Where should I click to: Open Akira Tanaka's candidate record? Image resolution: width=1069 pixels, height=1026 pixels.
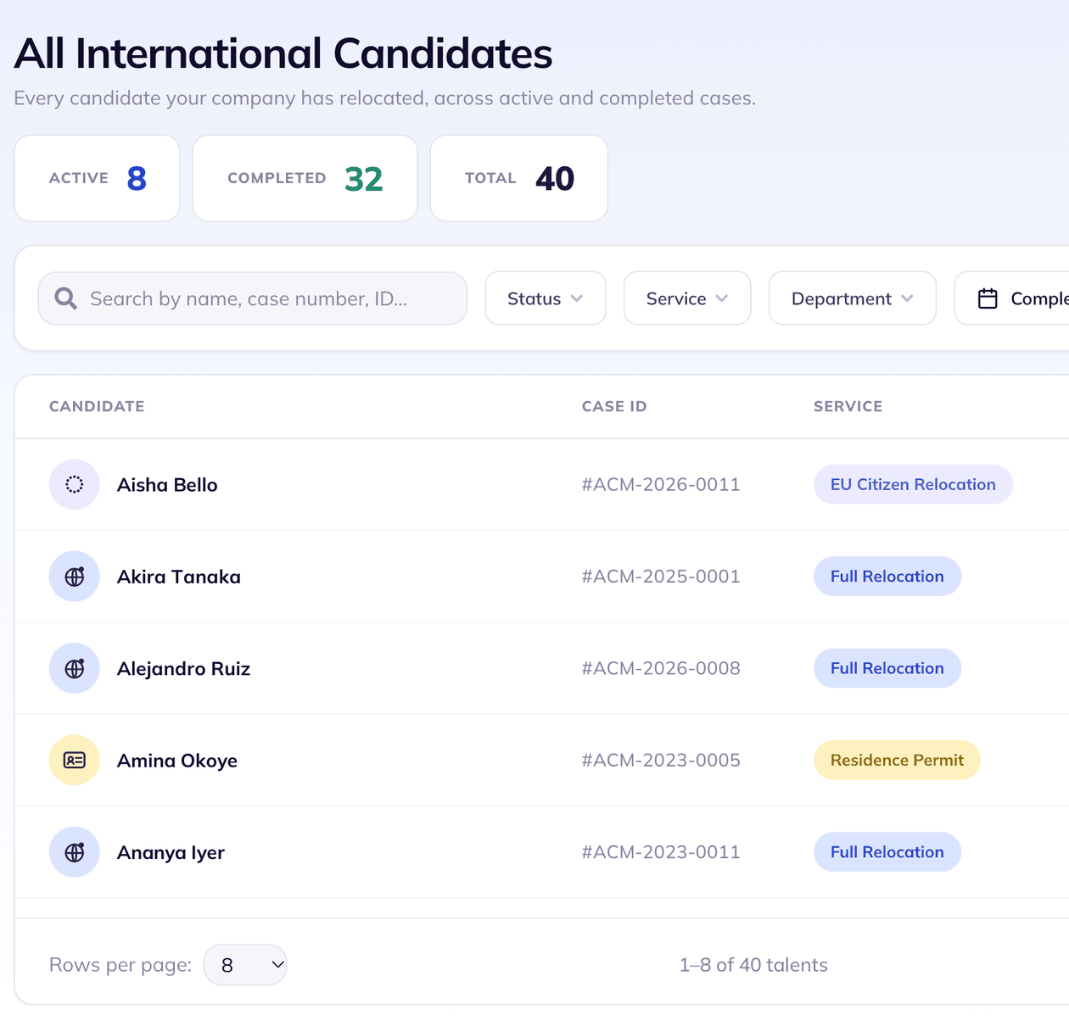(x=179, y=577)
